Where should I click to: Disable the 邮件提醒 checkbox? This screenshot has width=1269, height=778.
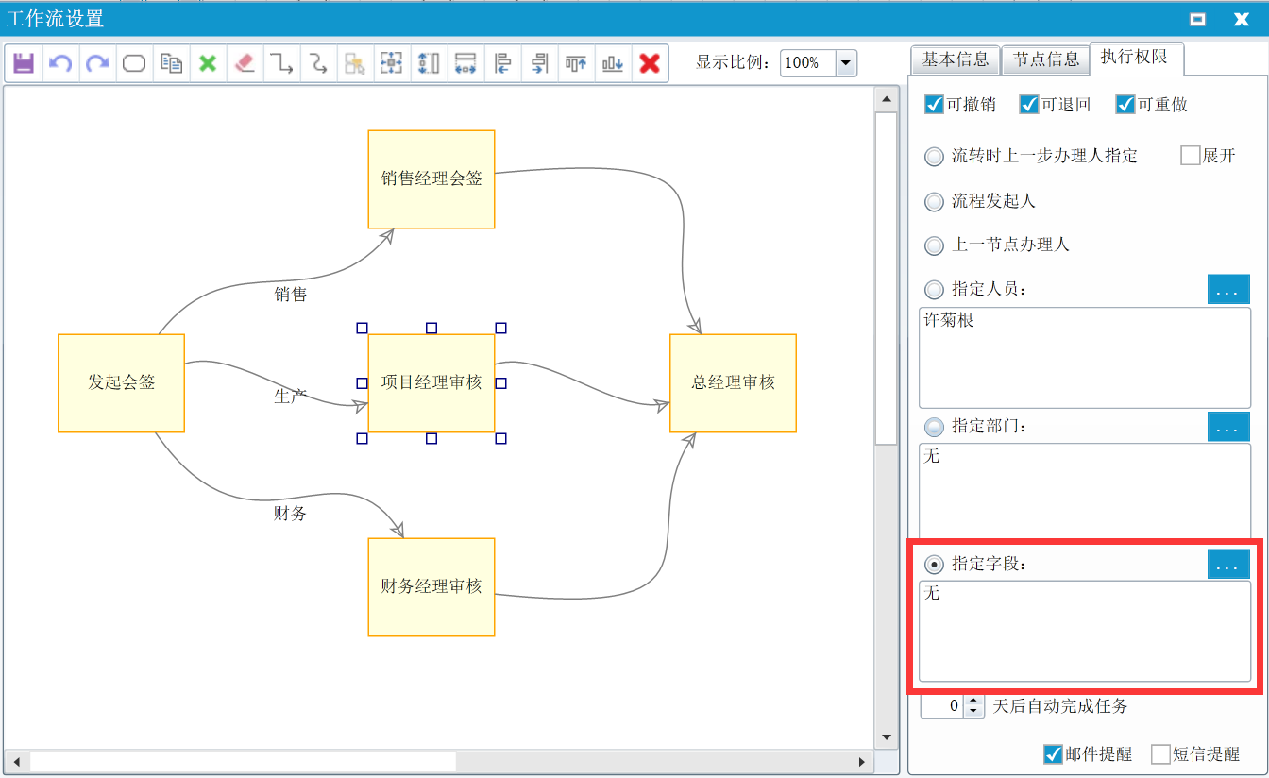pos(1054,754)
